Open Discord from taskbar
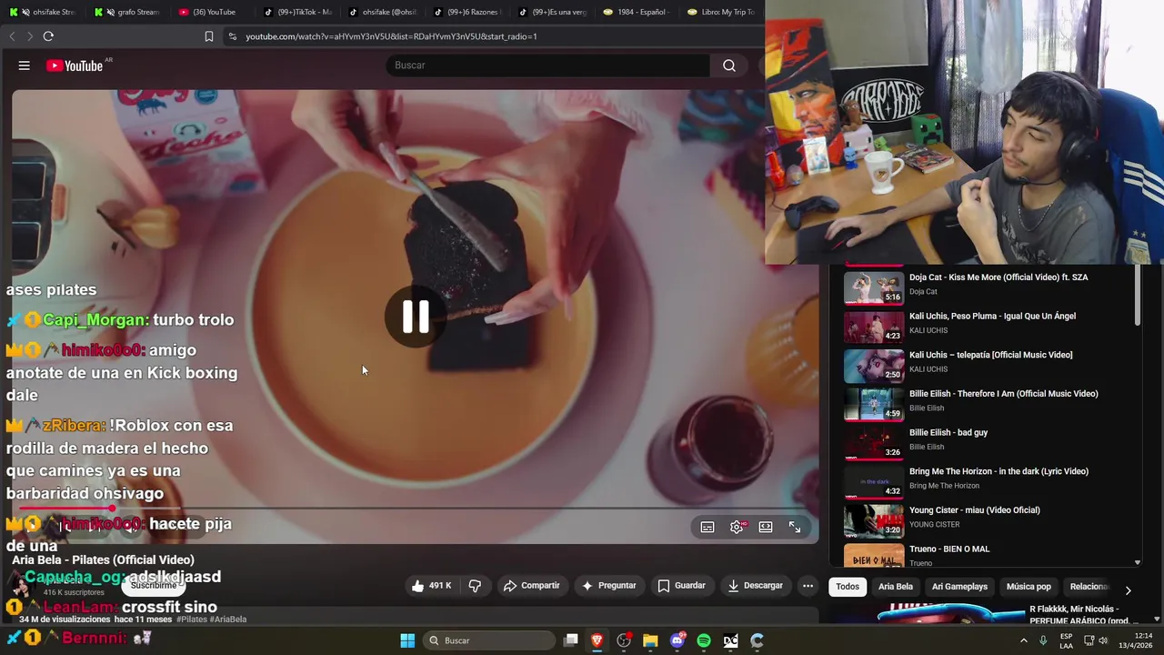The image size is (1164, 655). pyautogui.click(x=677, y=640)
